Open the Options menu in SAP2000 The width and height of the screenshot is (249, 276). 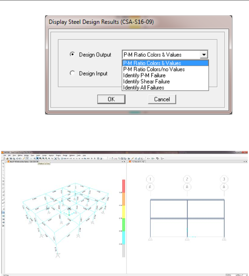(72, 155)
